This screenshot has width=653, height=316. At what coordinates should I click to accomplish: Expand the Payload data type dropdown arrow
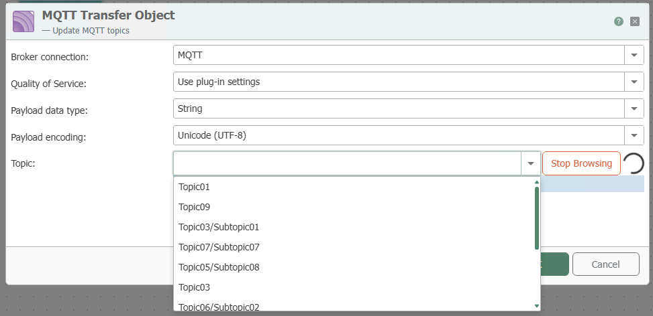tap(634, 109)
